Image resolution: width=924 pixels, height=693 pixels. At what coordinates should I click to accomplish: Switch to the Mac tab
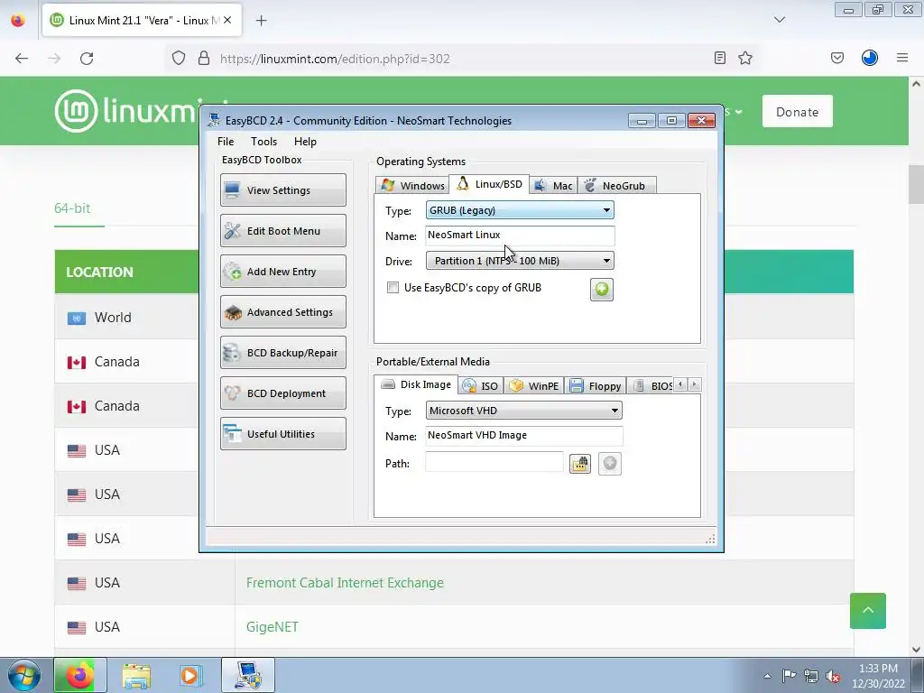(553, 186)
